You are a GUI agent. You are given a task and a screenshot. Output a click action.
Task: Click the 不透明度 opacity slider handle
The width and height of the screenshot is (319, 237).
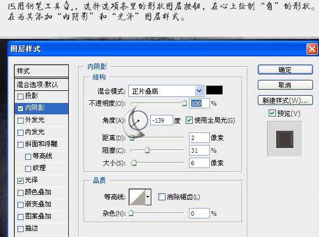coord(184,103)
